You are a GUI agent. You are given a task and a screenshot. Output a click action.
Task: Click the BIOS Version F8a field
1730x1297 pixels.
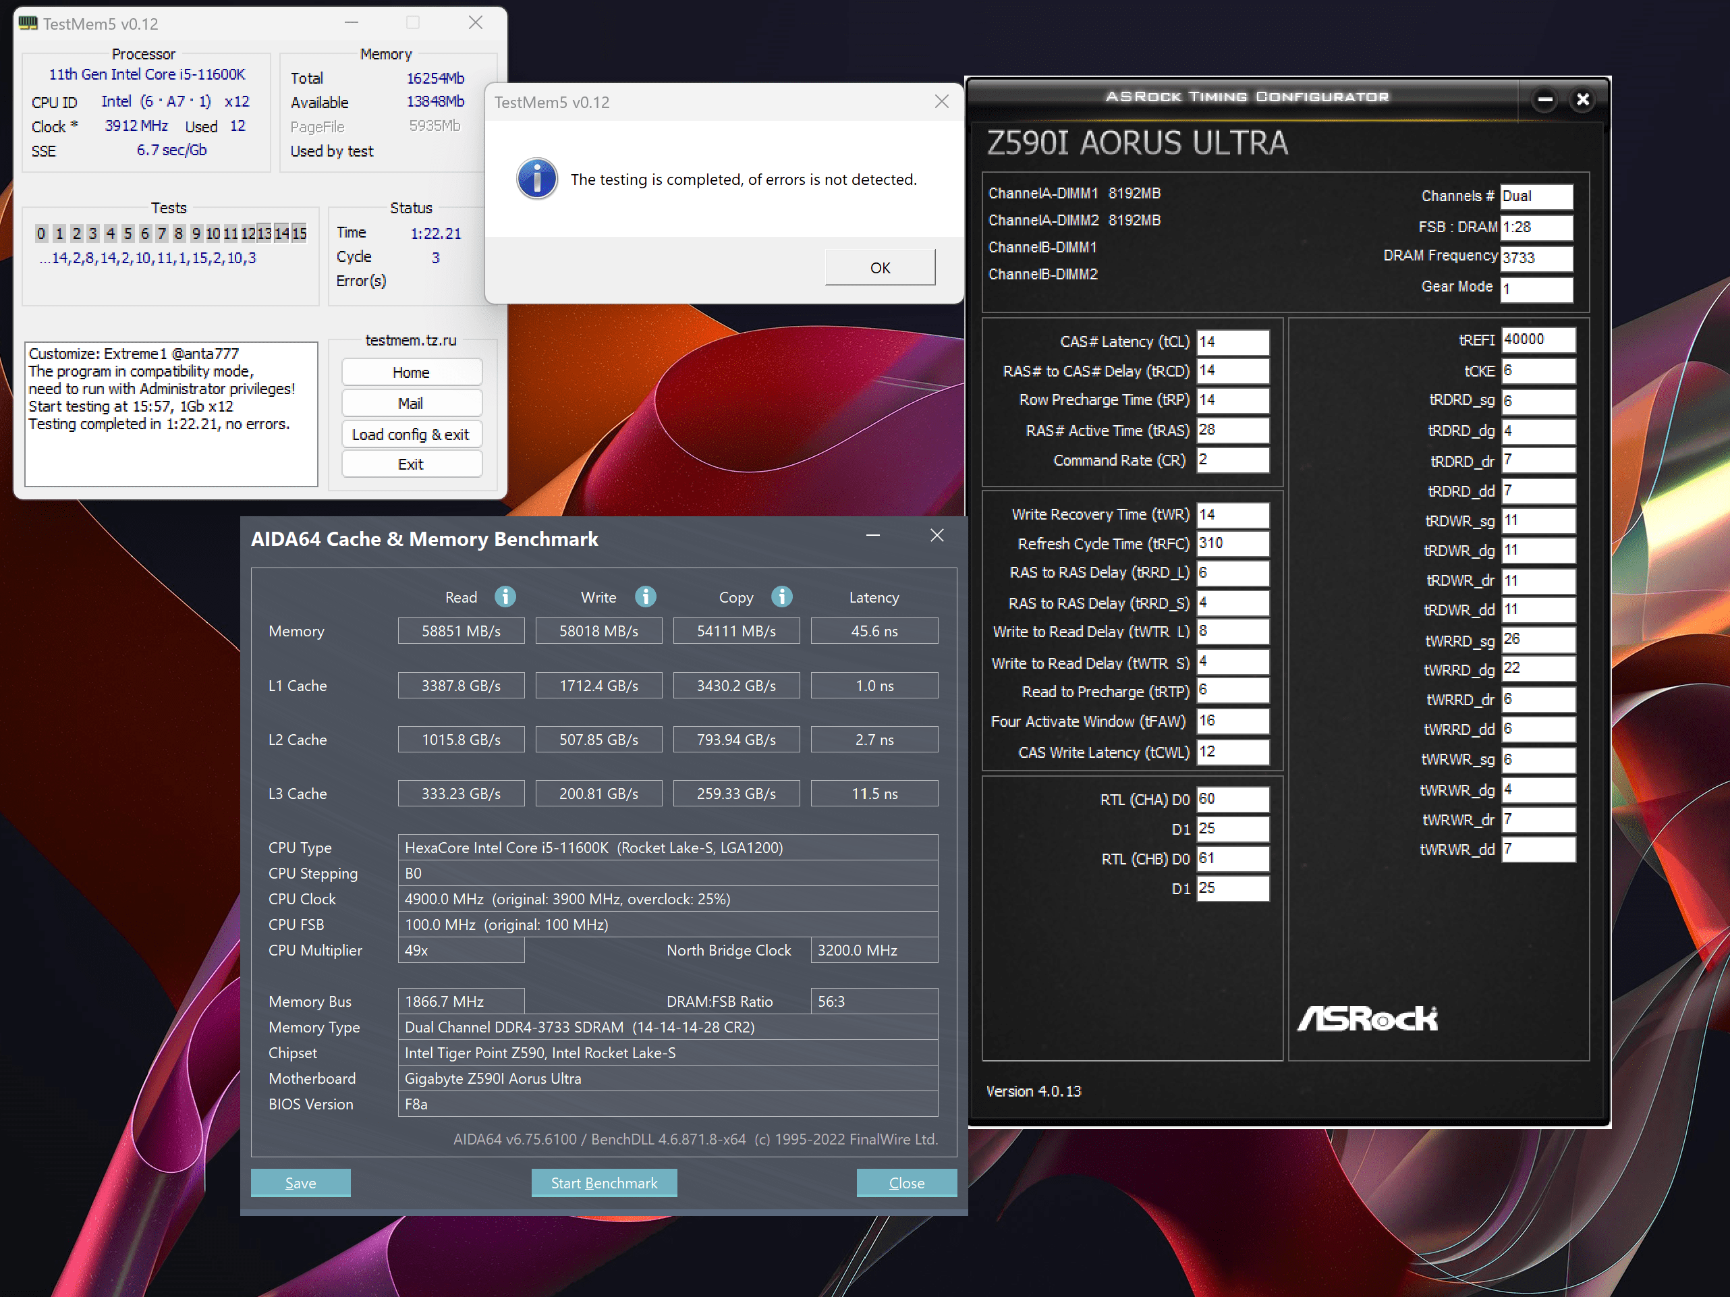click(x=668, y=1104)
